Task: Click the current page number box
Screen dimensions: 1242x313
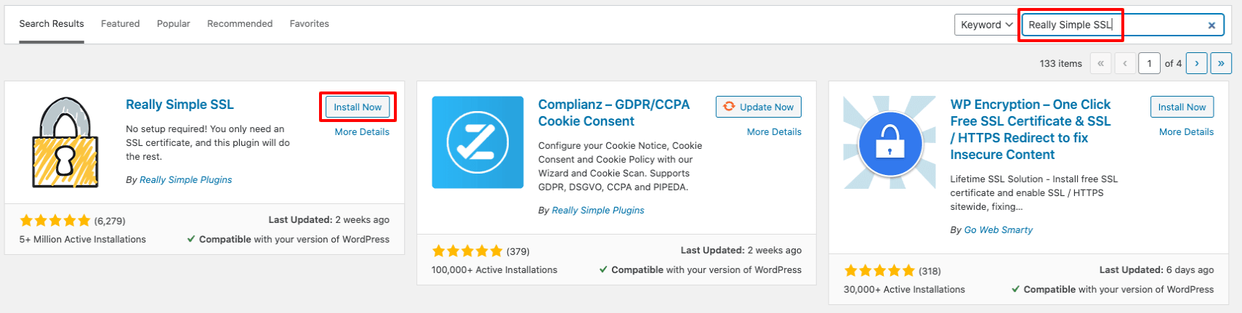Action: [x=1149, y=63]
